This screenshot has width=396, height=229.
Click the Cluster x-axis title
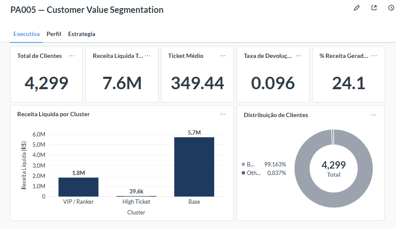click(x=136, y=212)
